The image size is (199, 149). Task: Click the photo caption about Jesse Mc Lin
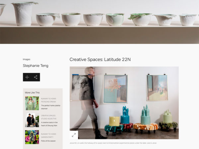pos(113,143)
